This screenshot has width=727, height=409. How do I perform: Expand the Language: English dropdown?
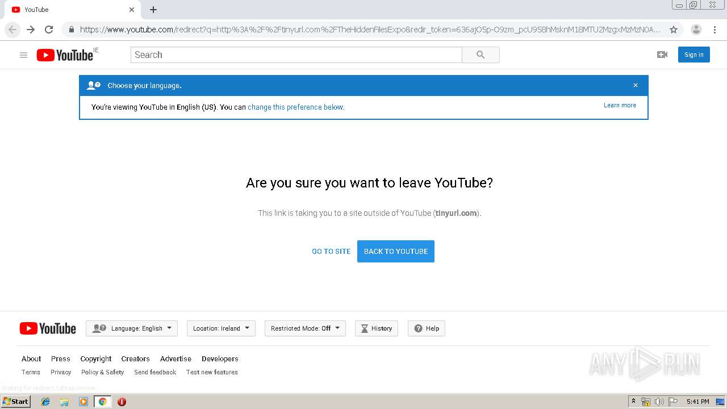click(132, 328)
